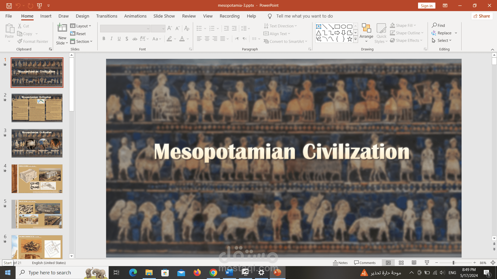Open the Layout dropdown
Viewport: 497px width, 279px height.
click(x=81, y=26)
